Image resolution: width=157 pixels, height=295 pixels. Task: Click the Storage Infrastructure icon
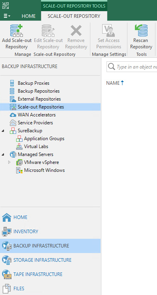tap(7, 260)
